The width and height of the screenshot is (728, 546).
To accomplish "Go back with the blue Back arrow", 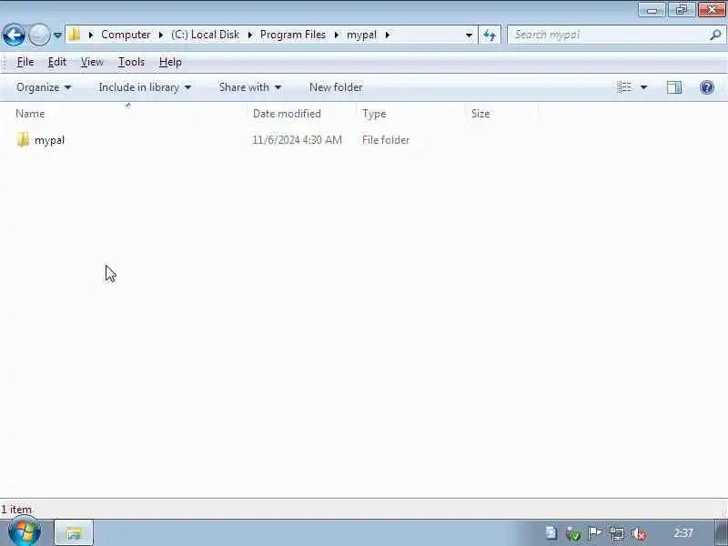I will 14,35.
